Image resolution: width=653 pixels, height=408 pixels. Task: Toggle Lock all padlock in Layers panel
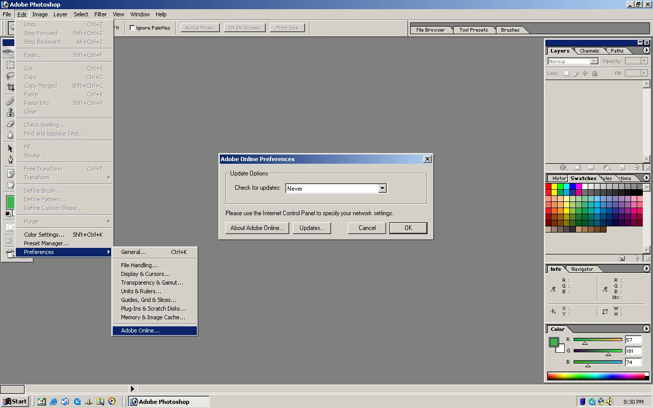[594, 73]
